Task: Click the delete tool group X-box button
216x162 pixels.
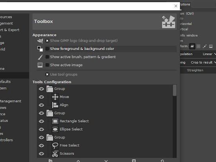Action: tap(134, 160)
